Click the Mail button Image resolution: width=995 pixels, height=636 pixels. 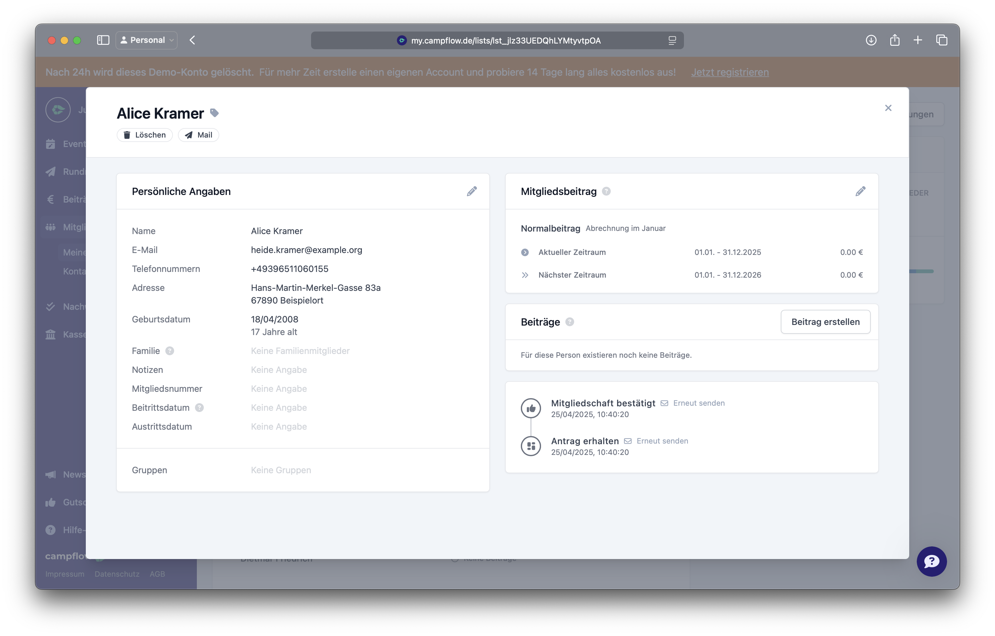click(x=198, y=135)
